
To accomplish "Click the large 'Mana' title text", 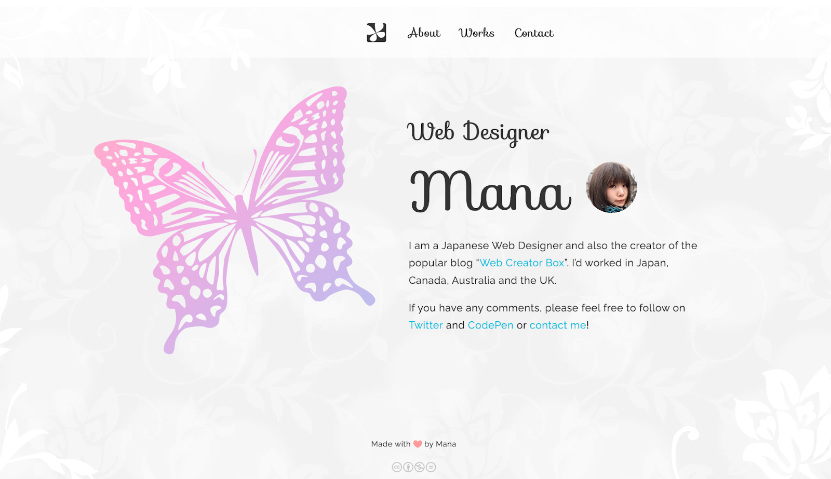I will click(x=490, y=191).
